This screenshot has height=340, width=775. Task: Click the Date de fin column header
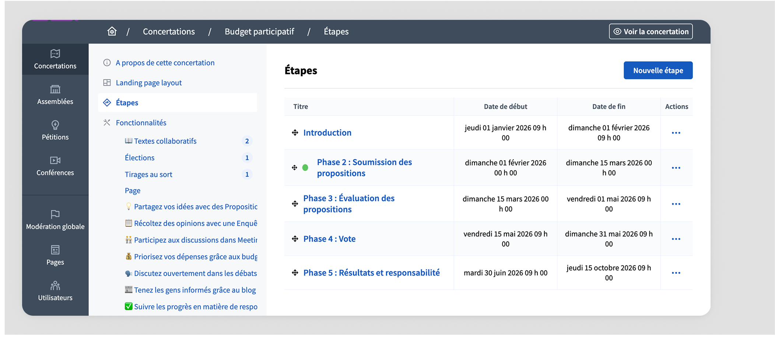pos(609,106)
